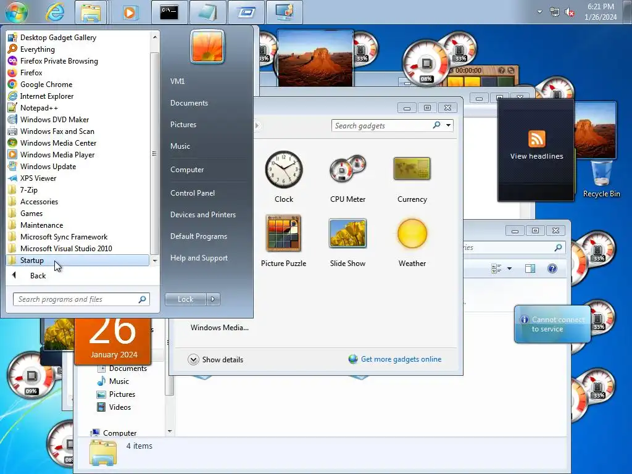632x474 pixels.
Task: Open Pictures from Start menu right pane
Action: click(183, 125)
